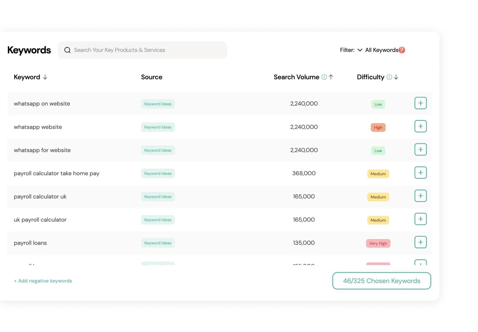Click the Difficulty column header

370,77
